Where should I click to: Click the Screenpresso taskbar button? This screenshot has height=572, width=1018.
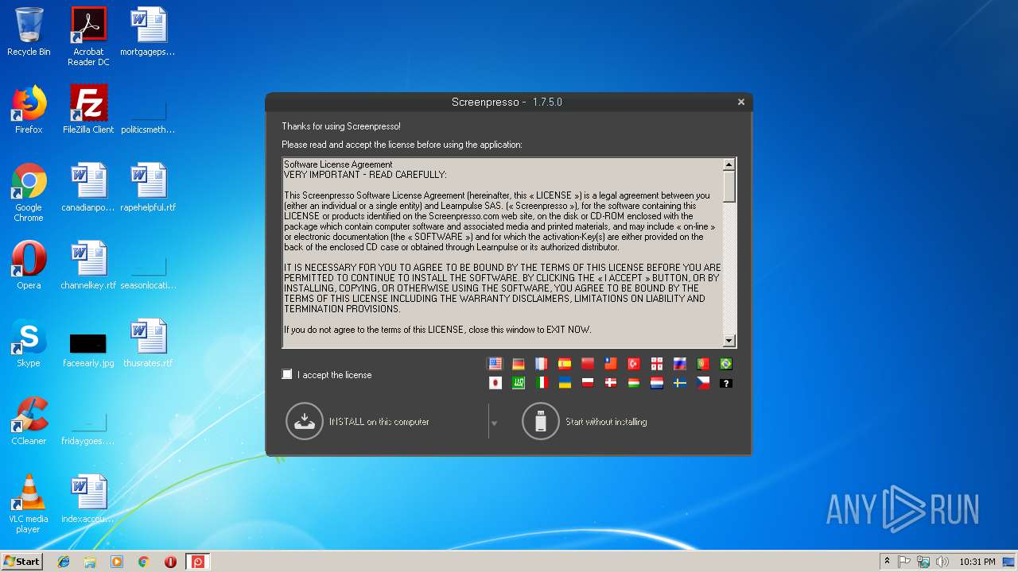tap(198, 562)
